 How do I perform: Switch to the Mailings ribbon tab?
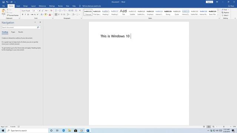tap(52, 6)
